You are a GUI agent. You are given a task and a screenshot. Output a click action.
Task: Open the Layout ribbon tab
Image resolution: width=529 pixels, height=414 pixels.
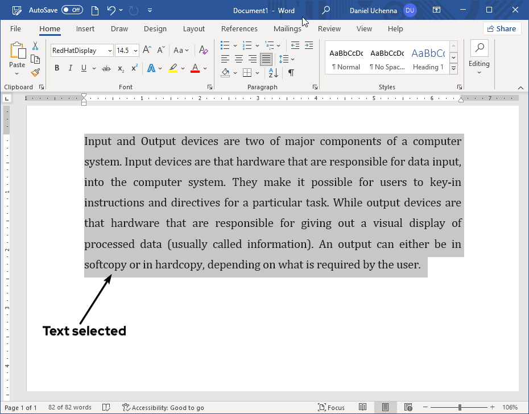193,29
